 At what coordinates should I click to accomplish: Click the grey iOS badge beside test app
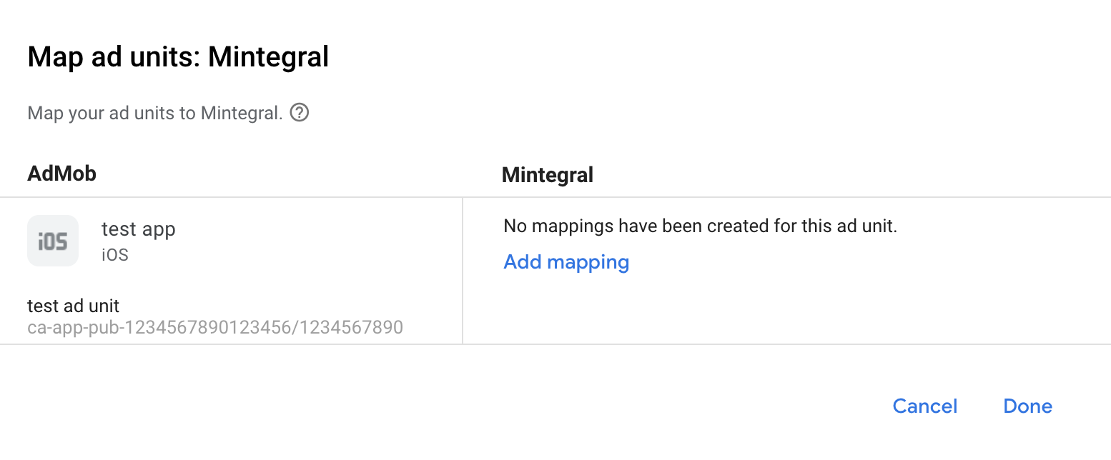[x=53, y=240]
